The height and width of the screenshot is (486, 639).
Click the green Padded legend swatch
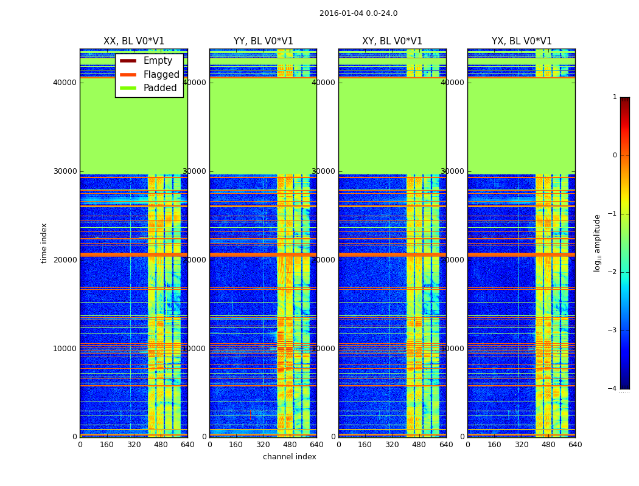(x=128, y=88)
